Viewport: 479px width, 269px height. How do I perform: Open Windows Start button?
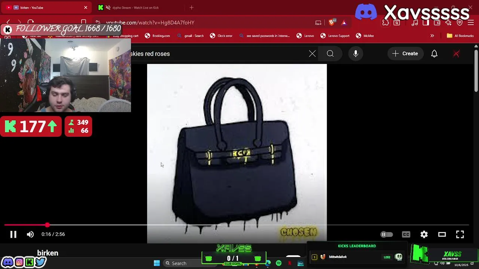pyautogui.click(x=157, y=263)
